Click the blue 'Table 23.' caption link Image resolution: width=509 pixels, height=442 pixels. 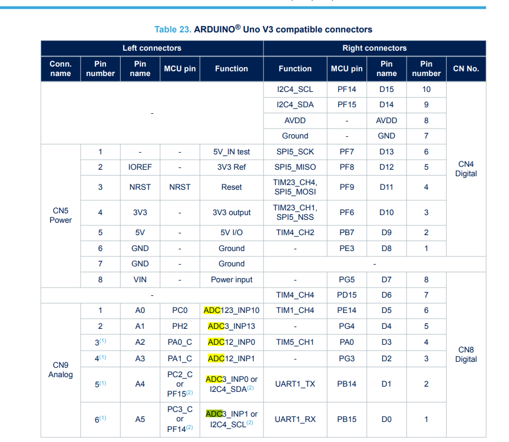click(x=173, y=29)
